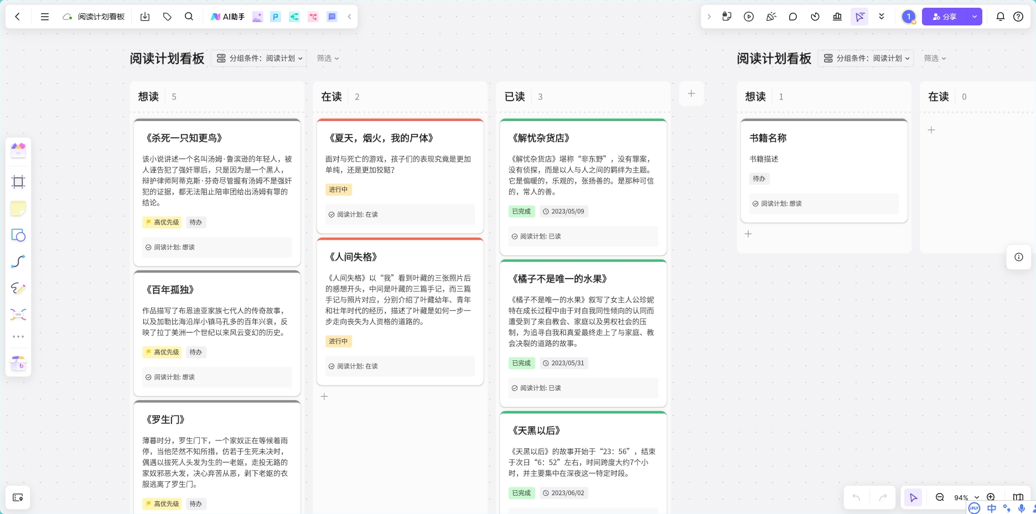Open the dropdown arrow beside 分享
The image size is (1036, 514).
point(975,17)
